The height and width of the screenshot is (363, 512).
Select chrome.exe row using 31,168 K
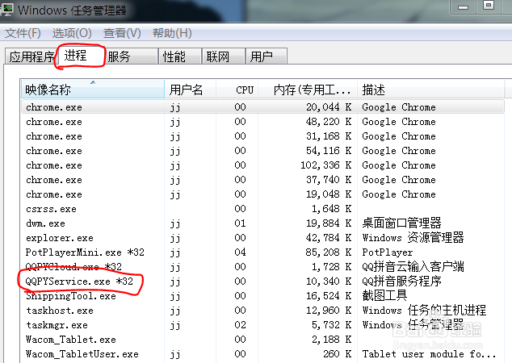262,136
